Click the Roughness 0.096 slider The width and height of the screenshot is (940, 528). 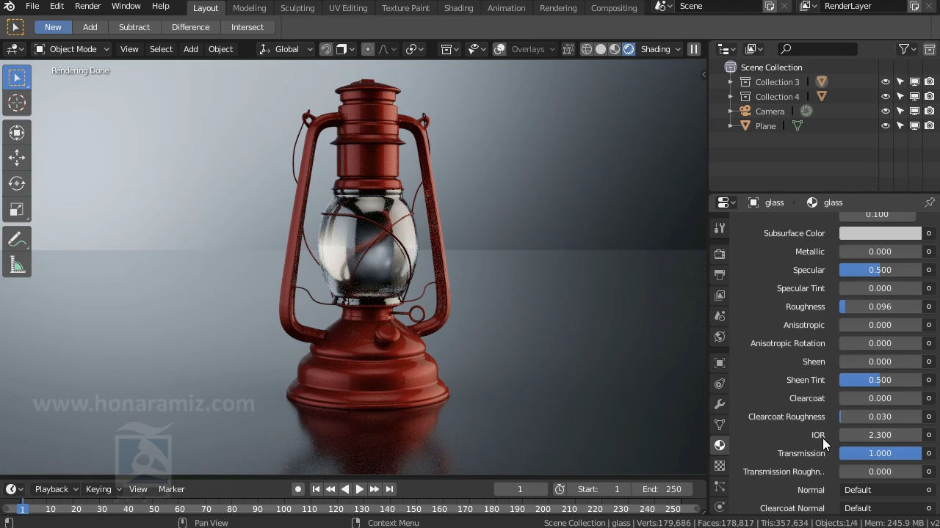tap(881, 307)
